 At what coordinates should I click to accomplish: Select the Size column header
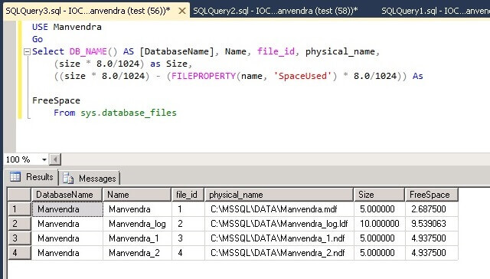(379, 195)
